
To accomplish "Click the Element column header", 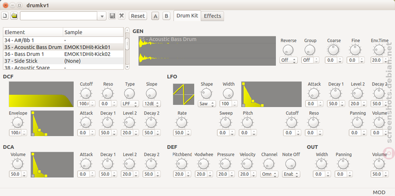I will (33, 32).
